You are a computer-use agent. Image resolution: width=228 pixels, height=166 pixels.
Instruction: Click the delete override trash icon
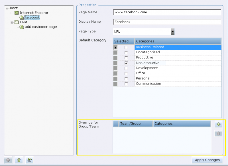click(x=218, y=133)
